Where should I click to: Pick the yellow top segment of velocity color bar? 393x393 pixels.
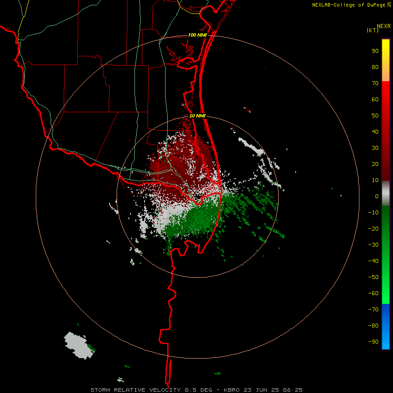pos(386,60)
